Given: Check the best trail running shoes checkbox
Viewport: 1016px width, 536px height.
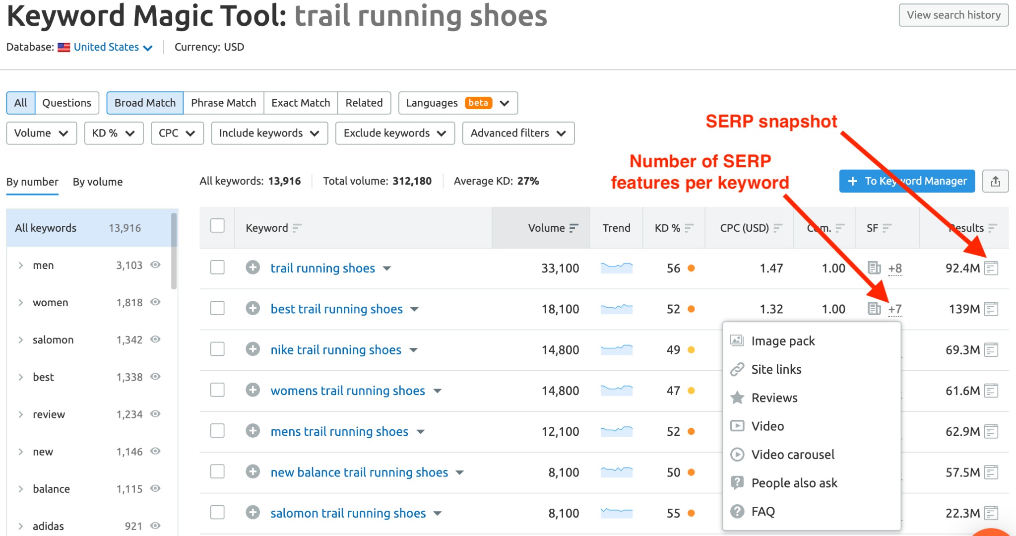Looking at the screenshot, I should click(x=217, y=308).
